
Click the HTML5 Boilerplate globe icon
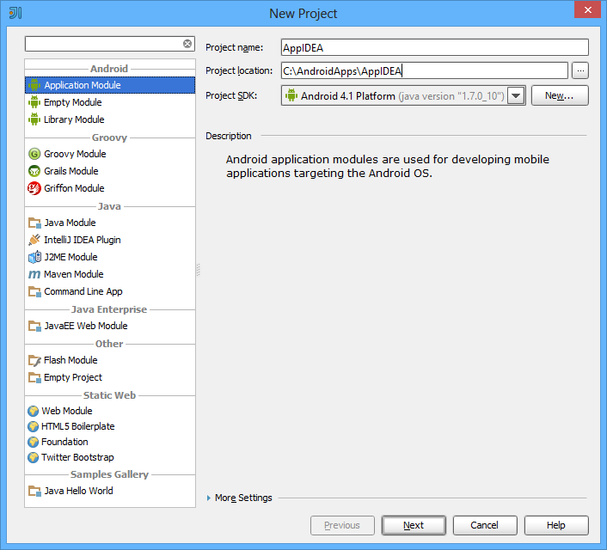tap(34, 426)
